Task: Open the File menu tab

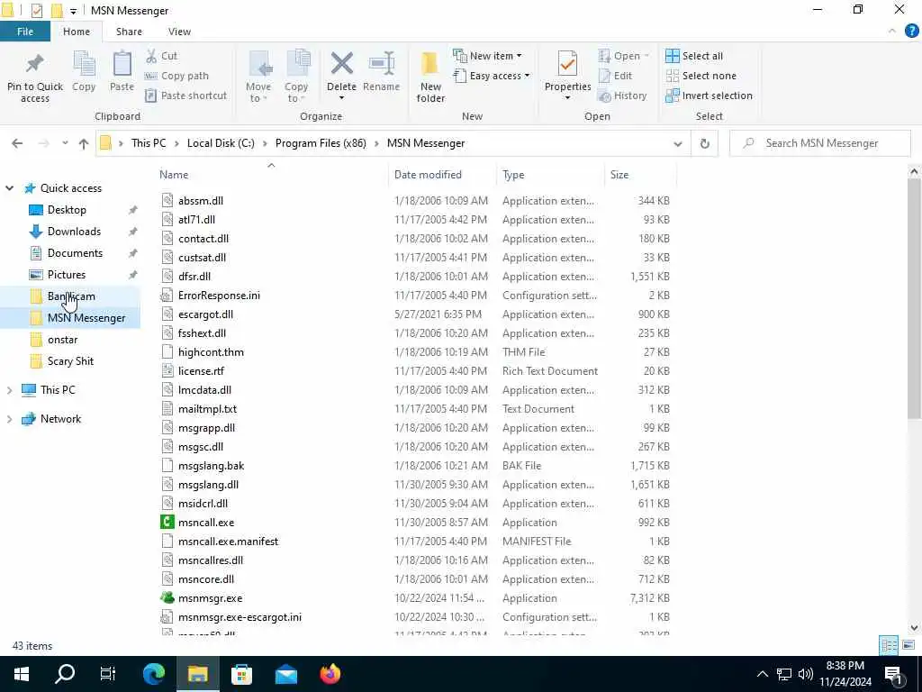Action: [25, 32]
